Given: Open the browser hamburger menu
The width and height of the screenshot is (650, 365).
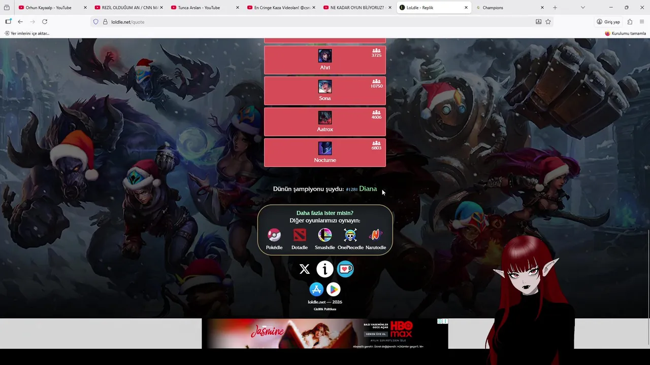Looking at the screenshot, I should (642, 22).
